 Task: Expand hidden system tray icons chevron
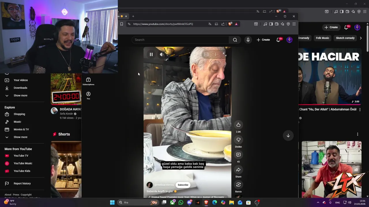[318, 202]
